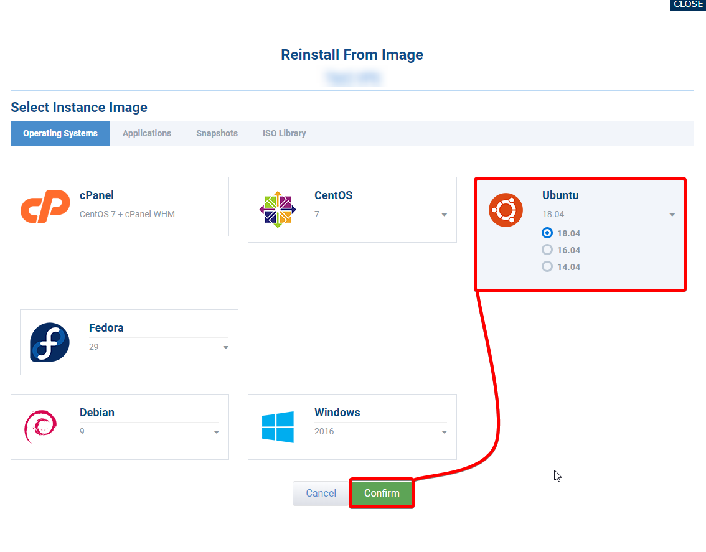706x552 pixels.
Task: Click the cPanel logo icon
Action: [x=45, y=206]
